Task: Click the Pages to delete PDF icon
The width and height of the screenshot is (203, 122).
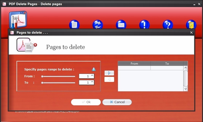Action: coord(27,45)
